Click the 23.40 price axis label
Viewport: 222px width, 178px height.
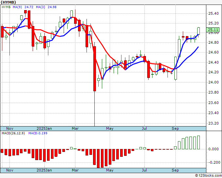[x=214, y=113]
